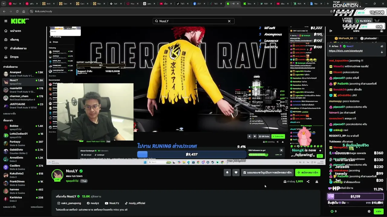Open oakz_panupong Instagram link
387x217 pixels.
tap(69, 203)
